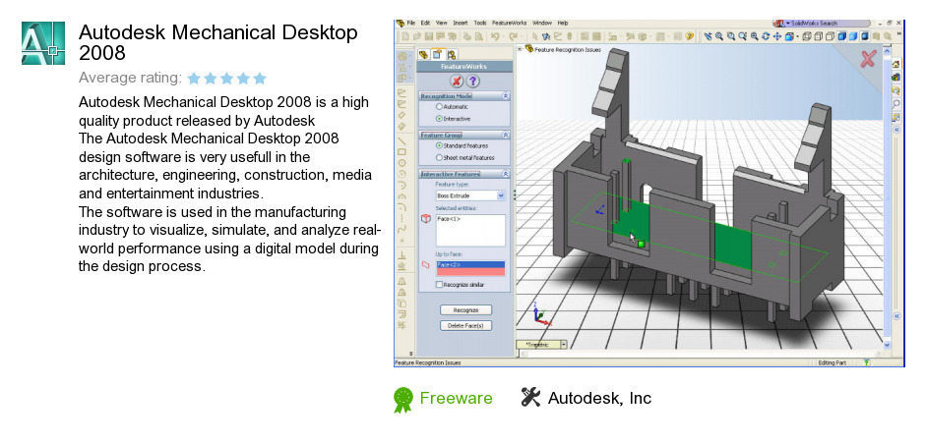Viewport: 925px width, 443px height.
Task: Click the Undo arrow in toolbar
Action: tap(495, 36)
